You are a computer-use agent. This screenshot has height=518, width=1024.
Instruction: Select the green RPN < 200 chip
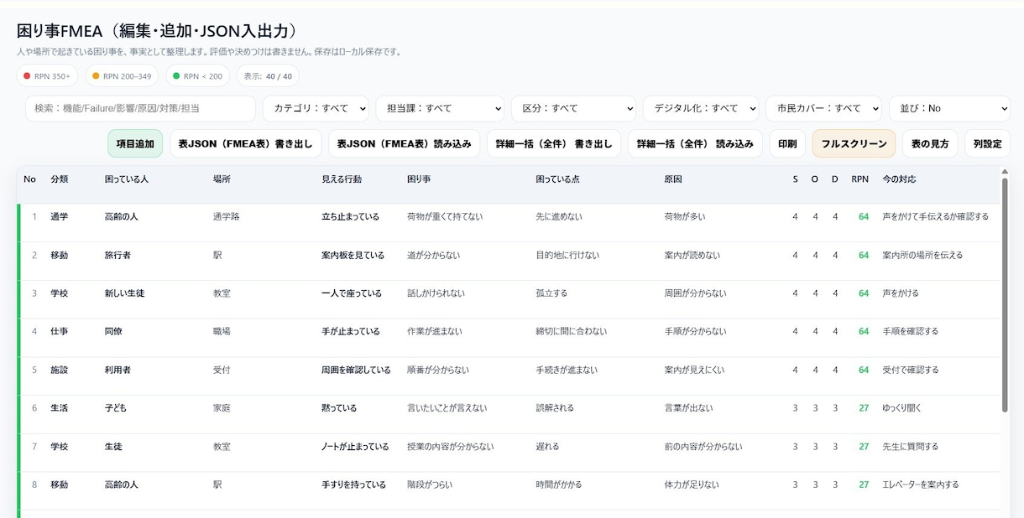197,76
